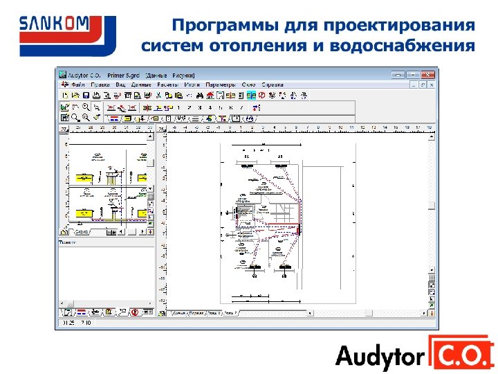Switch to Схема tab in left preview panel
The width and height of the screenshot is (498, 374).
[x=82, y=232]
